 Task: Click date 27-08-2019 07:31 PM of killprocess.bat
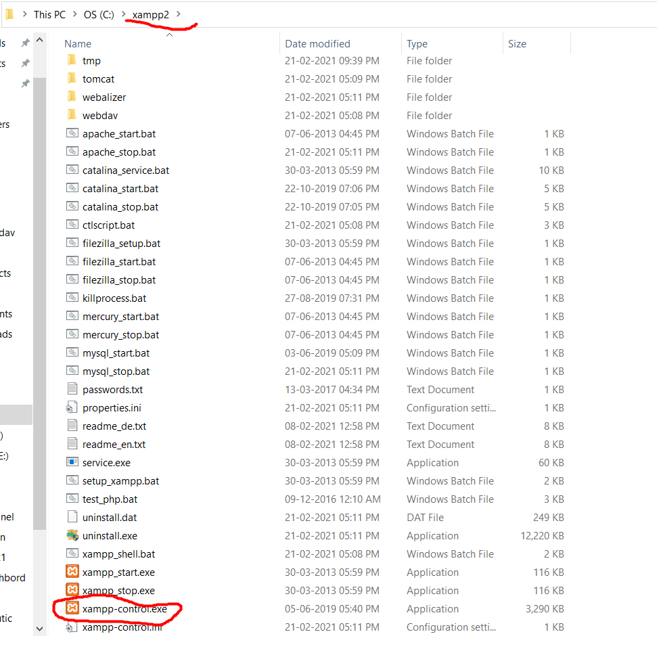(x=332, y=298)
